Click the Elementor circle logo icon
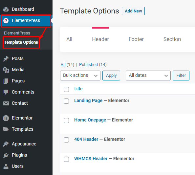The image size is (195, 175). pyautogui.click(x=6, y=118)
